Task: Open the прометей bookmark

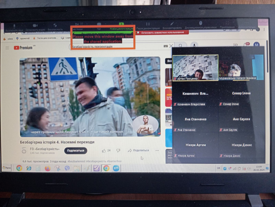Action: [23, 38]
